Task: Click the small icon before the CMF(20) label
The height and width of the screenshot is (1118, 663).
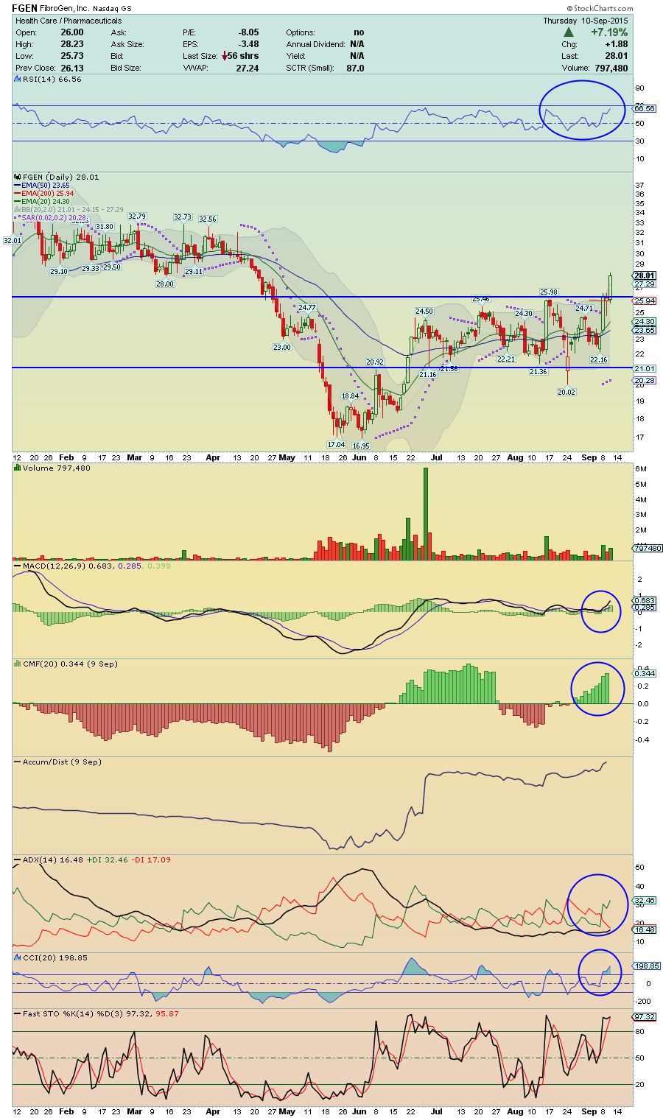Action: pyautogui.click(x=18, y=664)
